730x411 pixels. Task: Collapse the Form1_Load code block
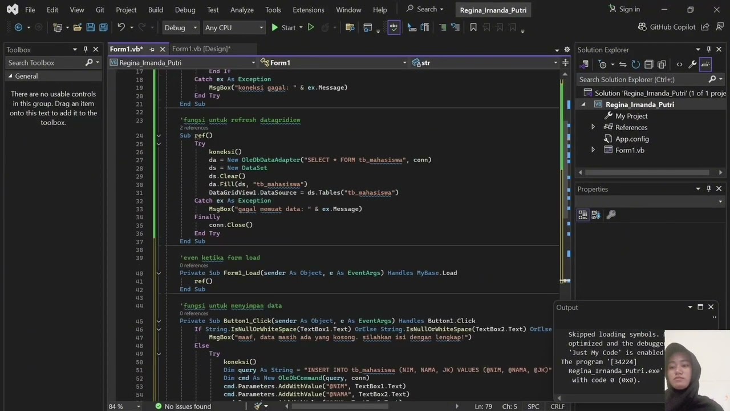tap(159, 273)
